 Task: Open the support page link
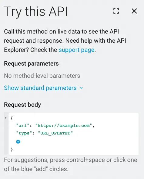[76, 50]
